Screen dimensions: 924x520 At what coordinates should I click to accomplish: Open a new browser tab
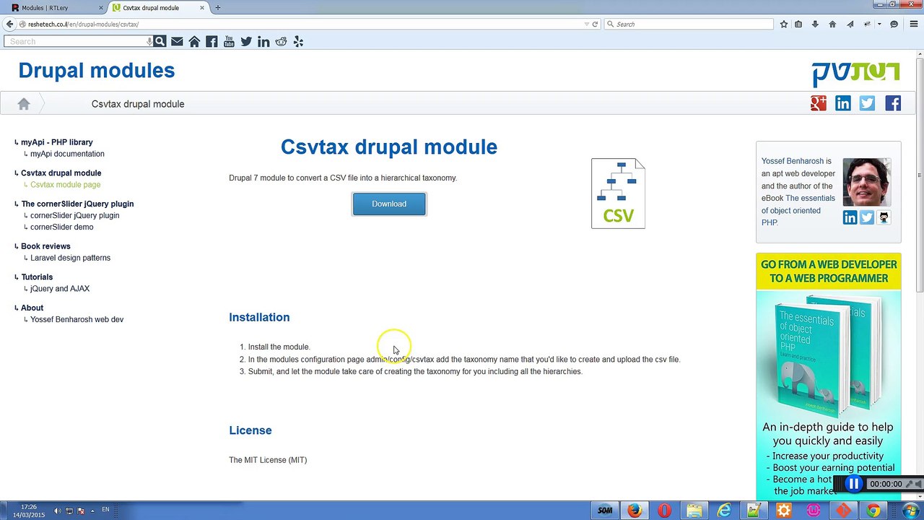pos(217,8)
